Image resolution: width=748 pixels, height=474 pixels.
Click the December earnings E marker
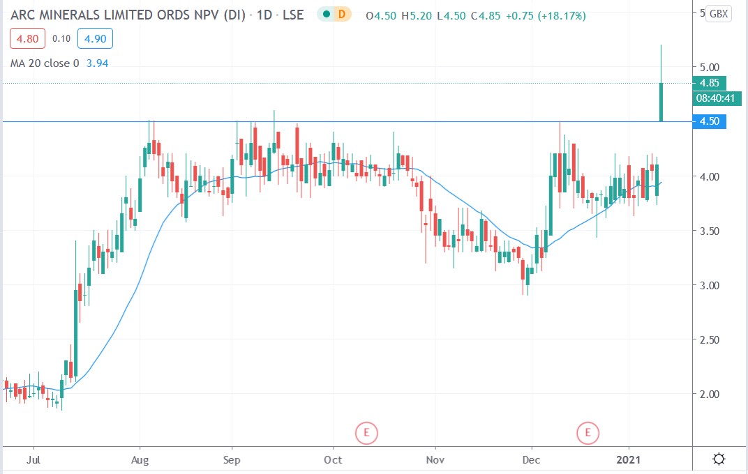click(x=588, y=432)
